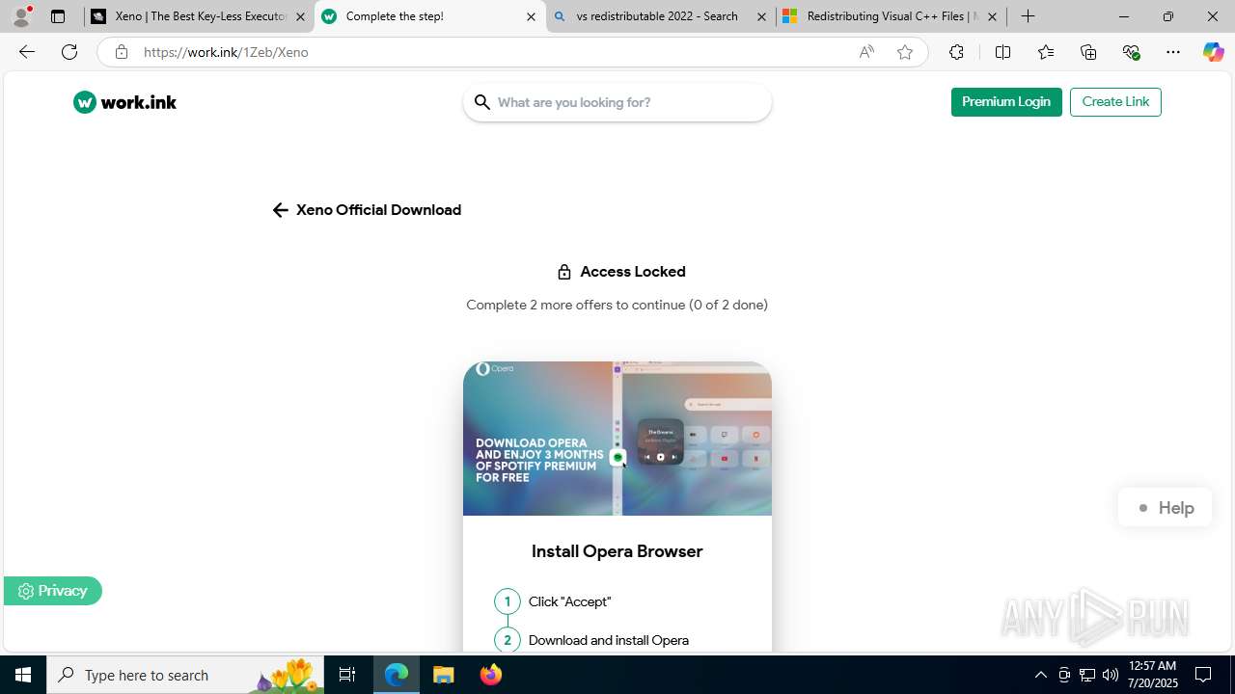
Task: Go back to previous page
Action: click(x=27, y=52)
